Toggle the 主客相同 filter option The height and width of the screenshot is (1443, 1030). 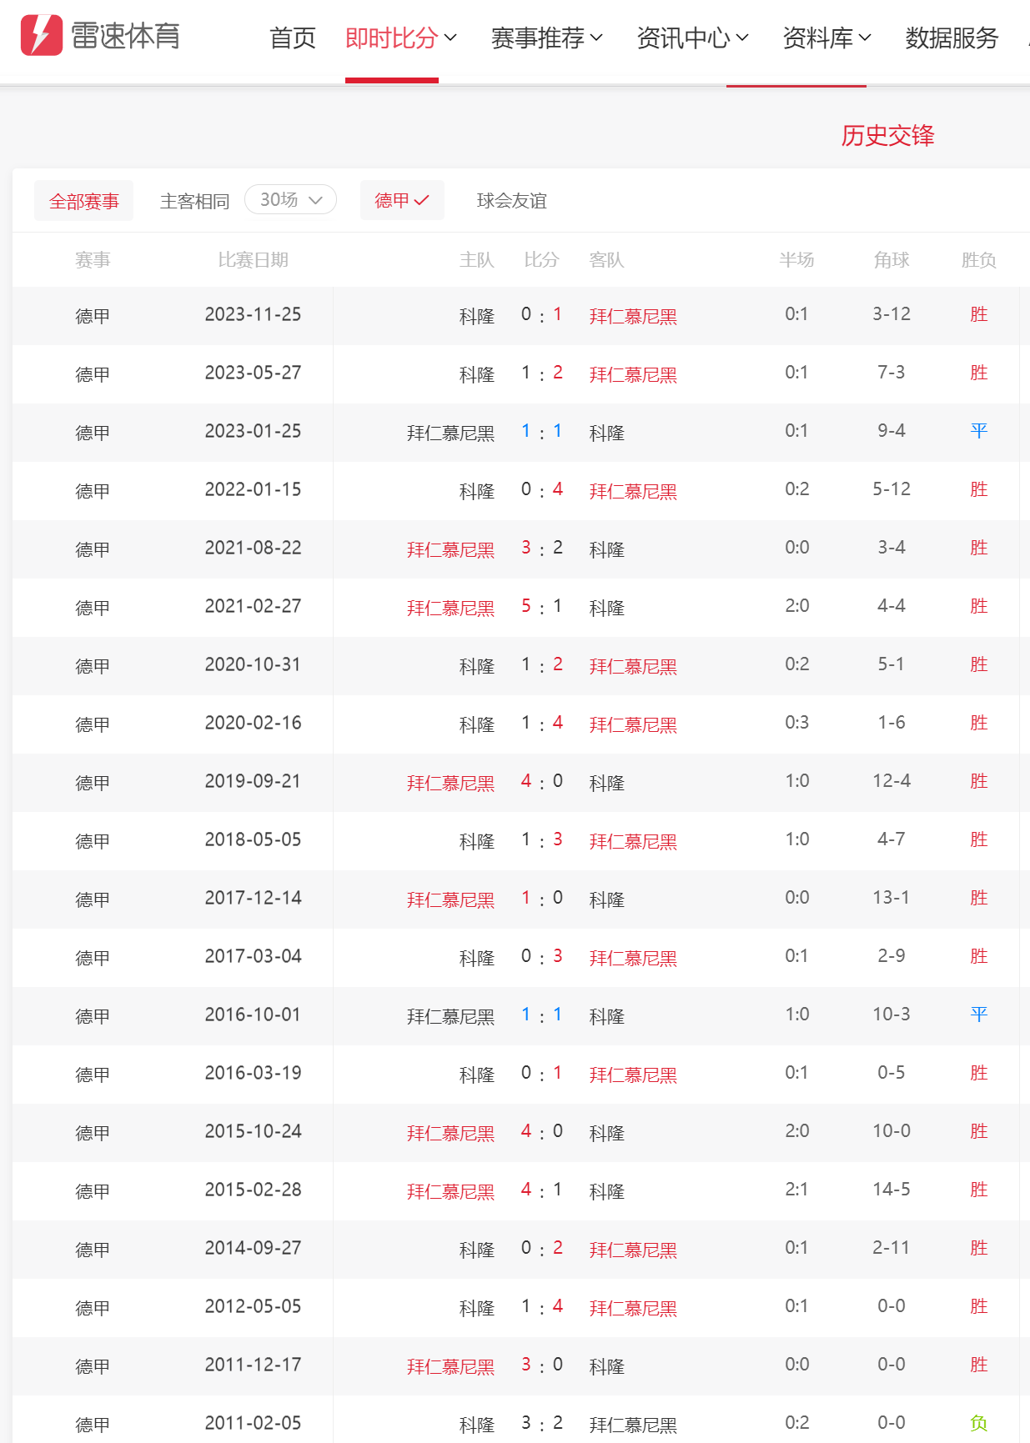point(194,201)
